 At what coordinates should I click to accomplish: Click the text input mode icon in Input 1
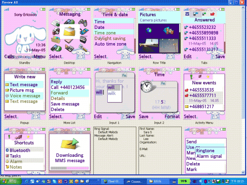pyautogui.click(x=124, y=75)
